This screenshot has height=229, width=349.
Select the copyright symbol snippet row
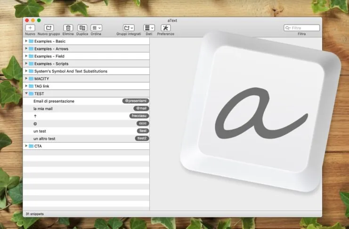pos(86,123)
